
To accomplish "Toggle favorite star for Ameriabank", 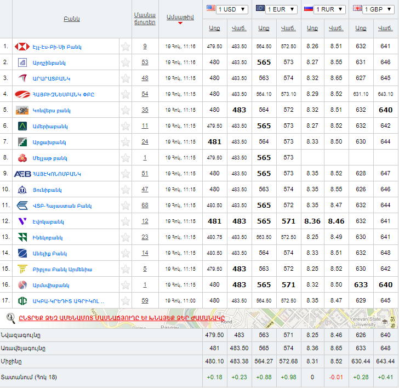I will pyautogui.click(x=126, y=126).
